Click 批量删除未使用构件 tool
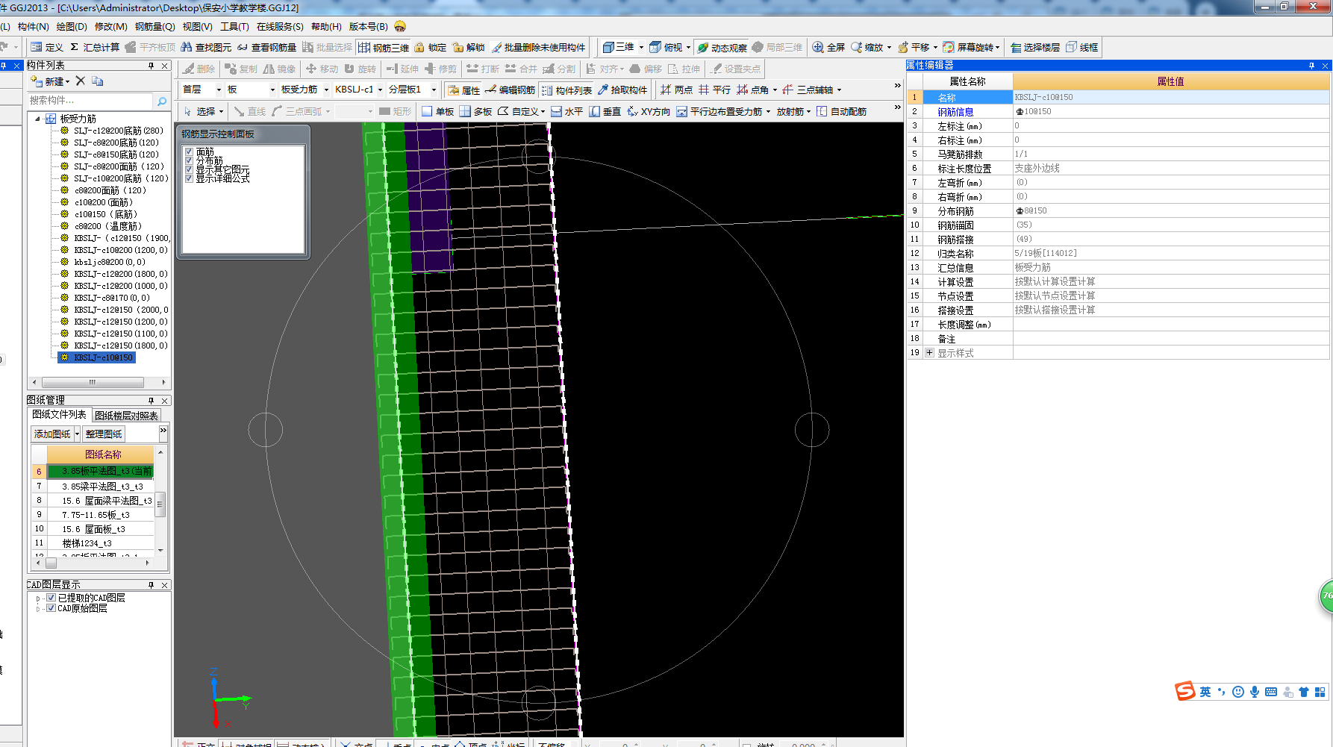 click(x=538, y=47)
